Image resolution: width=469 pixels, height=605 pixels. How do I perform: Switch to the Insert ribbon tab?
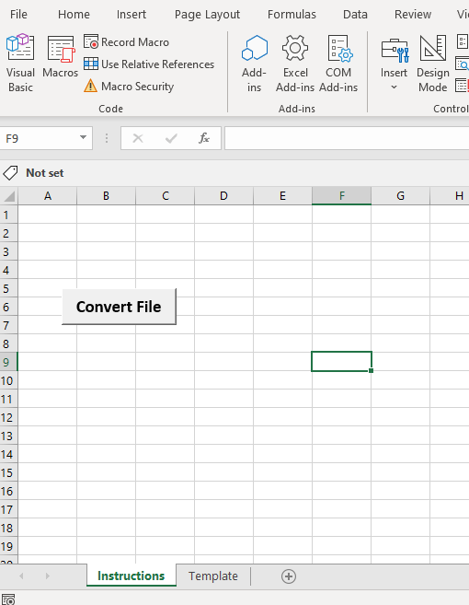(131, 15)
